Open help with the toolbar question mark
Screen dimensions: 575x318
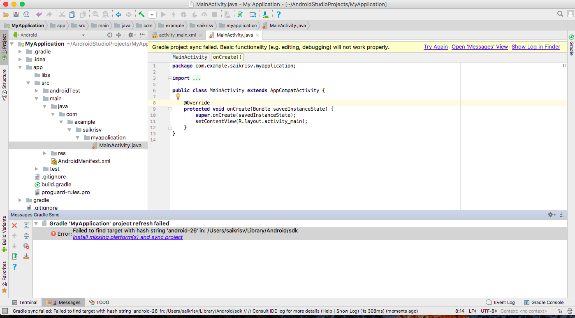pyautogui.click(x=278, y=14)
